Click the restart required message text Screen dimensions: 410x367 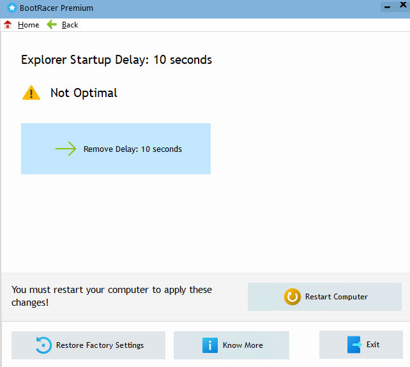pyautogui.click(x=112, y=296)
